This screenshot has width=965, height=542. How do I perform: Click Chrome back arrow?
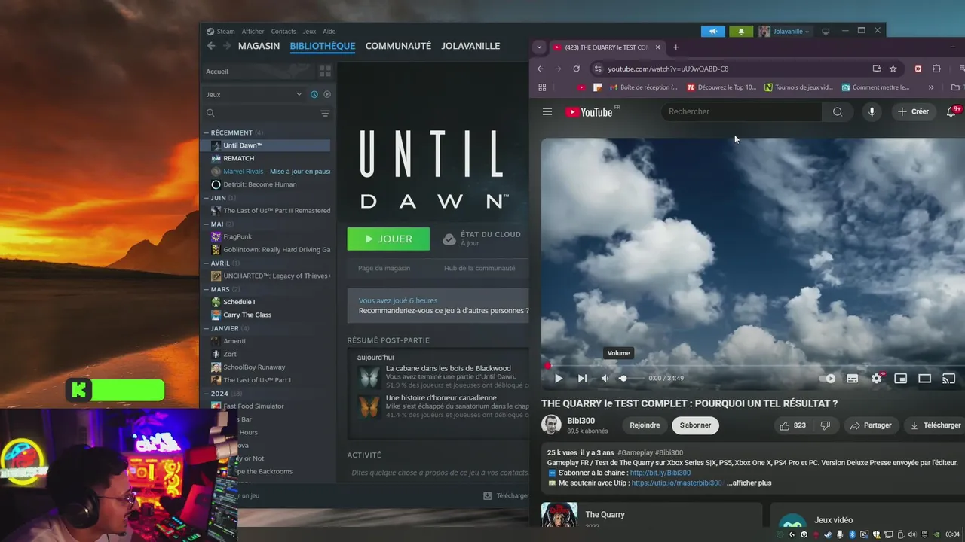pos(541,69)
